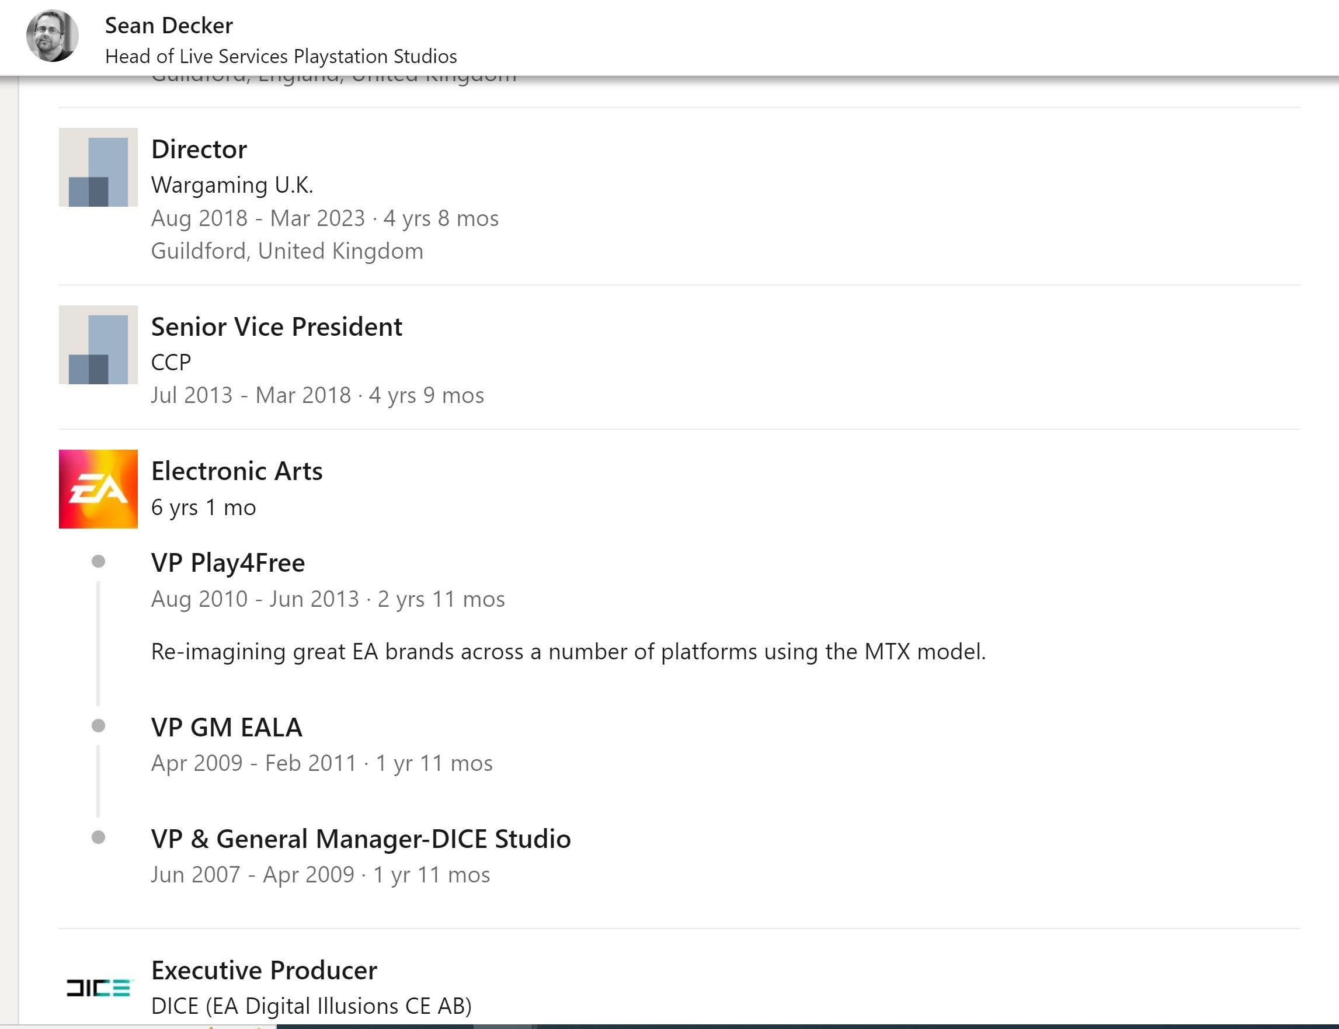Click the 6 yrs 1 mo duration
1339x1029 pixels.
tap(203, 507)
